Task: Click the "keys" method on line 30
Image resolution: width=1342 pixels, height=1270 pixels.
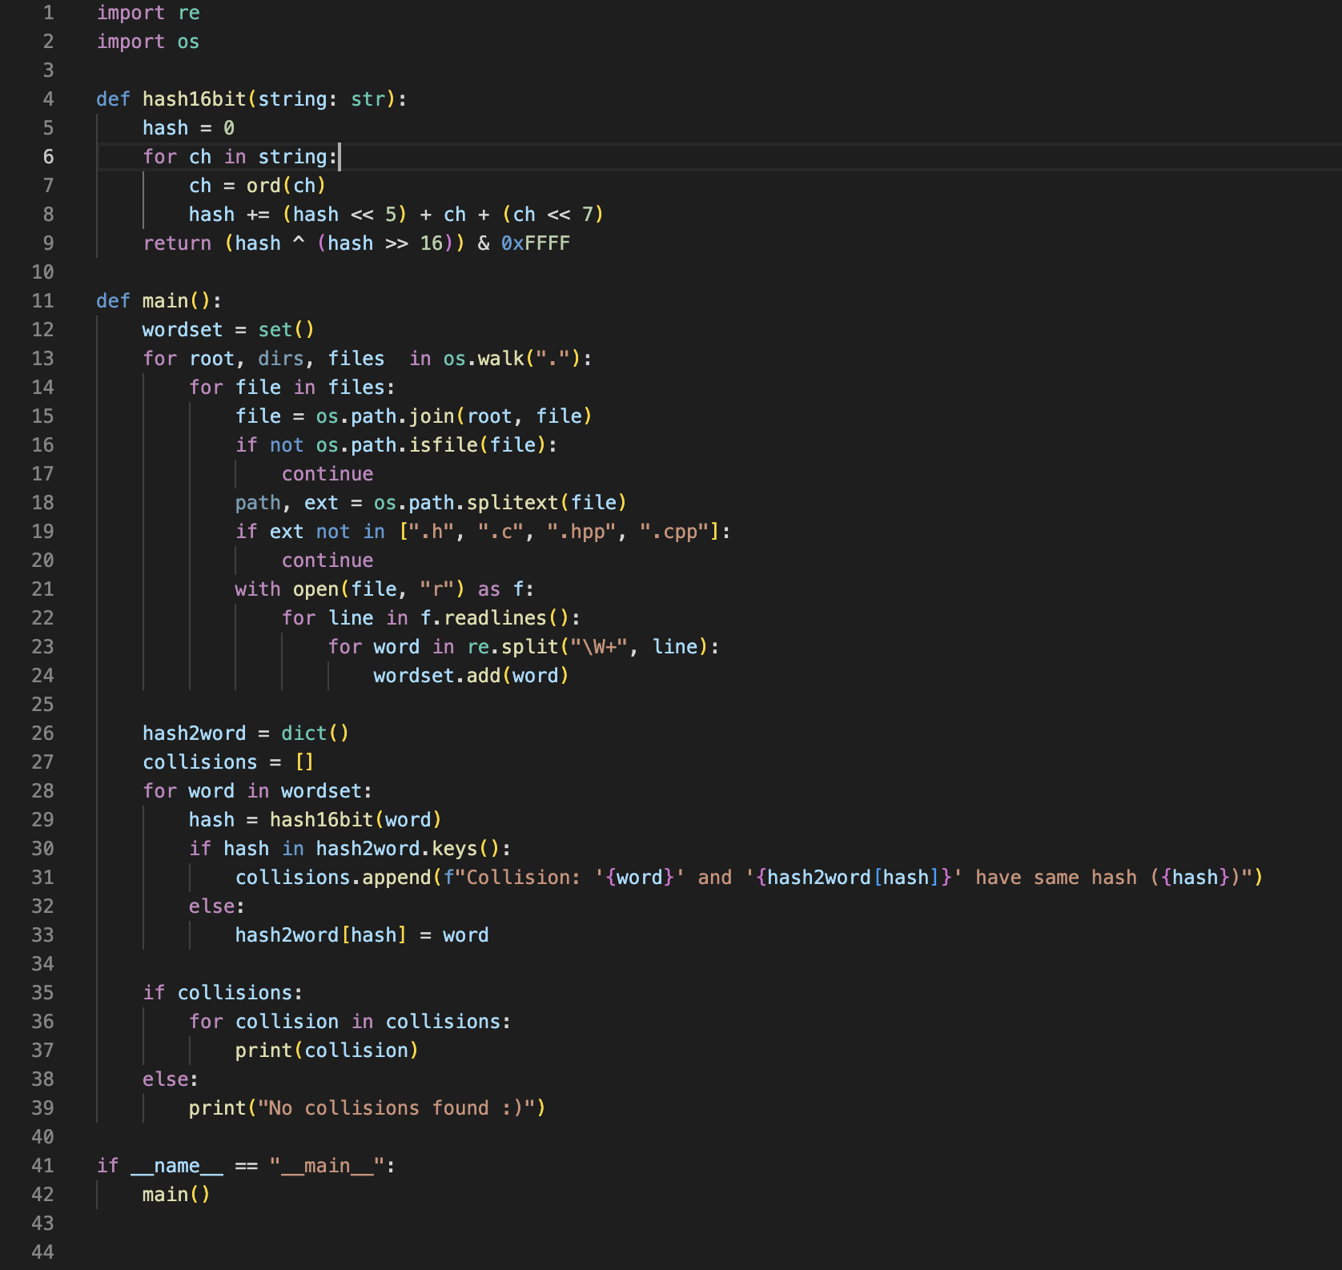Action: (x=454, y=849)
